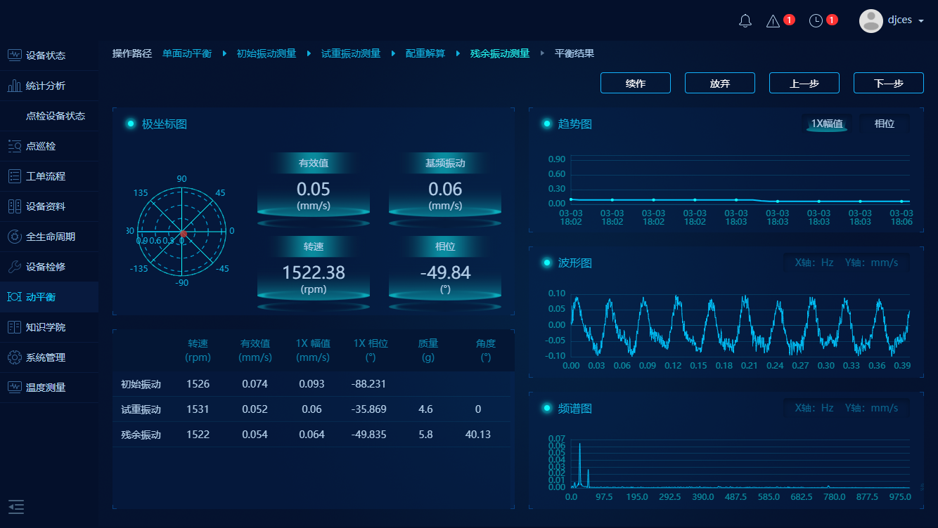This screenshot has height=528, width=938.
Task: Select the 残余振动 table row
Action: coord(313,435)
